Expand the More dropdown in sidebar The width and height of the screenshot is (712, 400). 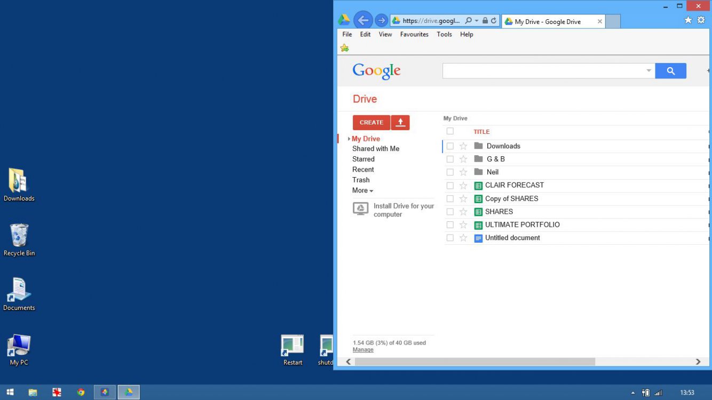pyautogui.click(x=363, y=190)
